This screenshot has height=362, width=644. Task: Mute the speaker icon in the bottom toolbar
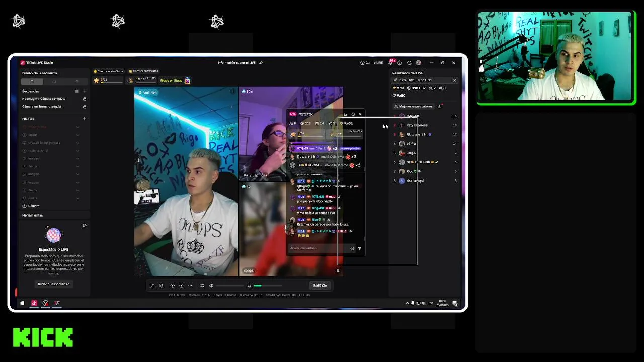point(211,286)
